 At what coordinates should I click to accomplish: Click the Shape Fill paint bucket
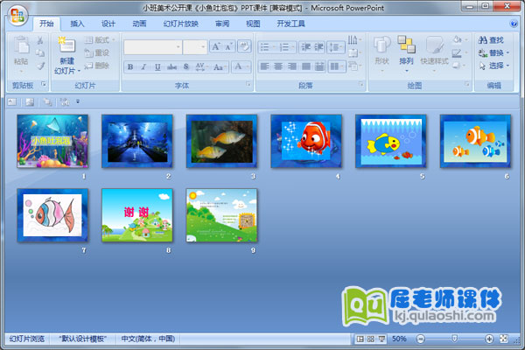(x=458, y=40)
